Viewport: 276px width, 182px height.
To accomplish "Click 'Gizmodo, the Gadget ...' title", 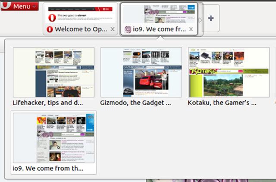I will tap(135, 103).
